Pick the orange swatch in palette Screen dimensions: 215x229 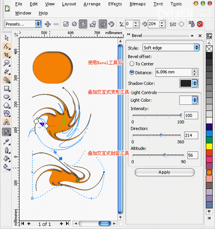tap(209, 172)
